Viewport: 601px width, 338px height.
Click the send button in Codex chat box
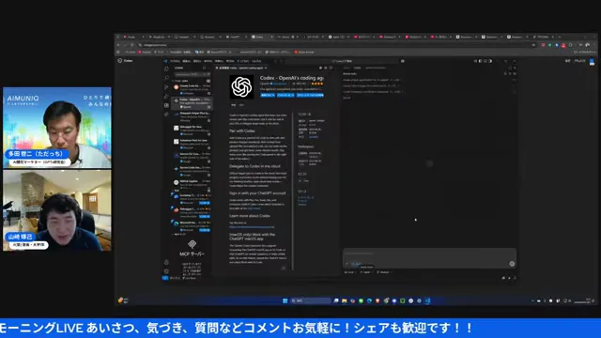click(x=512, y=264)
